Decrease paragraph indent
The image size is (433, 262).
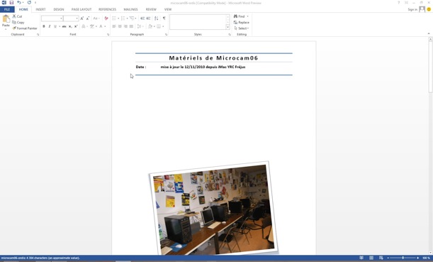coord(142,18)
